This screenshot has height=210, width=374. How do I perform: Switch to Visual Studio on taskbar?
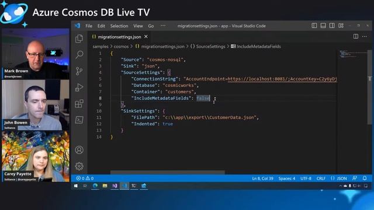(x=115, y=186)
